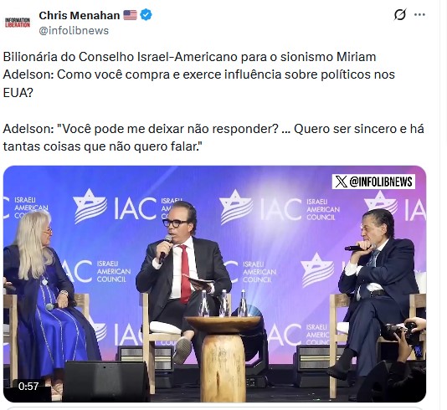Click the water bottles on the table
The height and width of the screenshot is (410, 447).
(223, 304)
